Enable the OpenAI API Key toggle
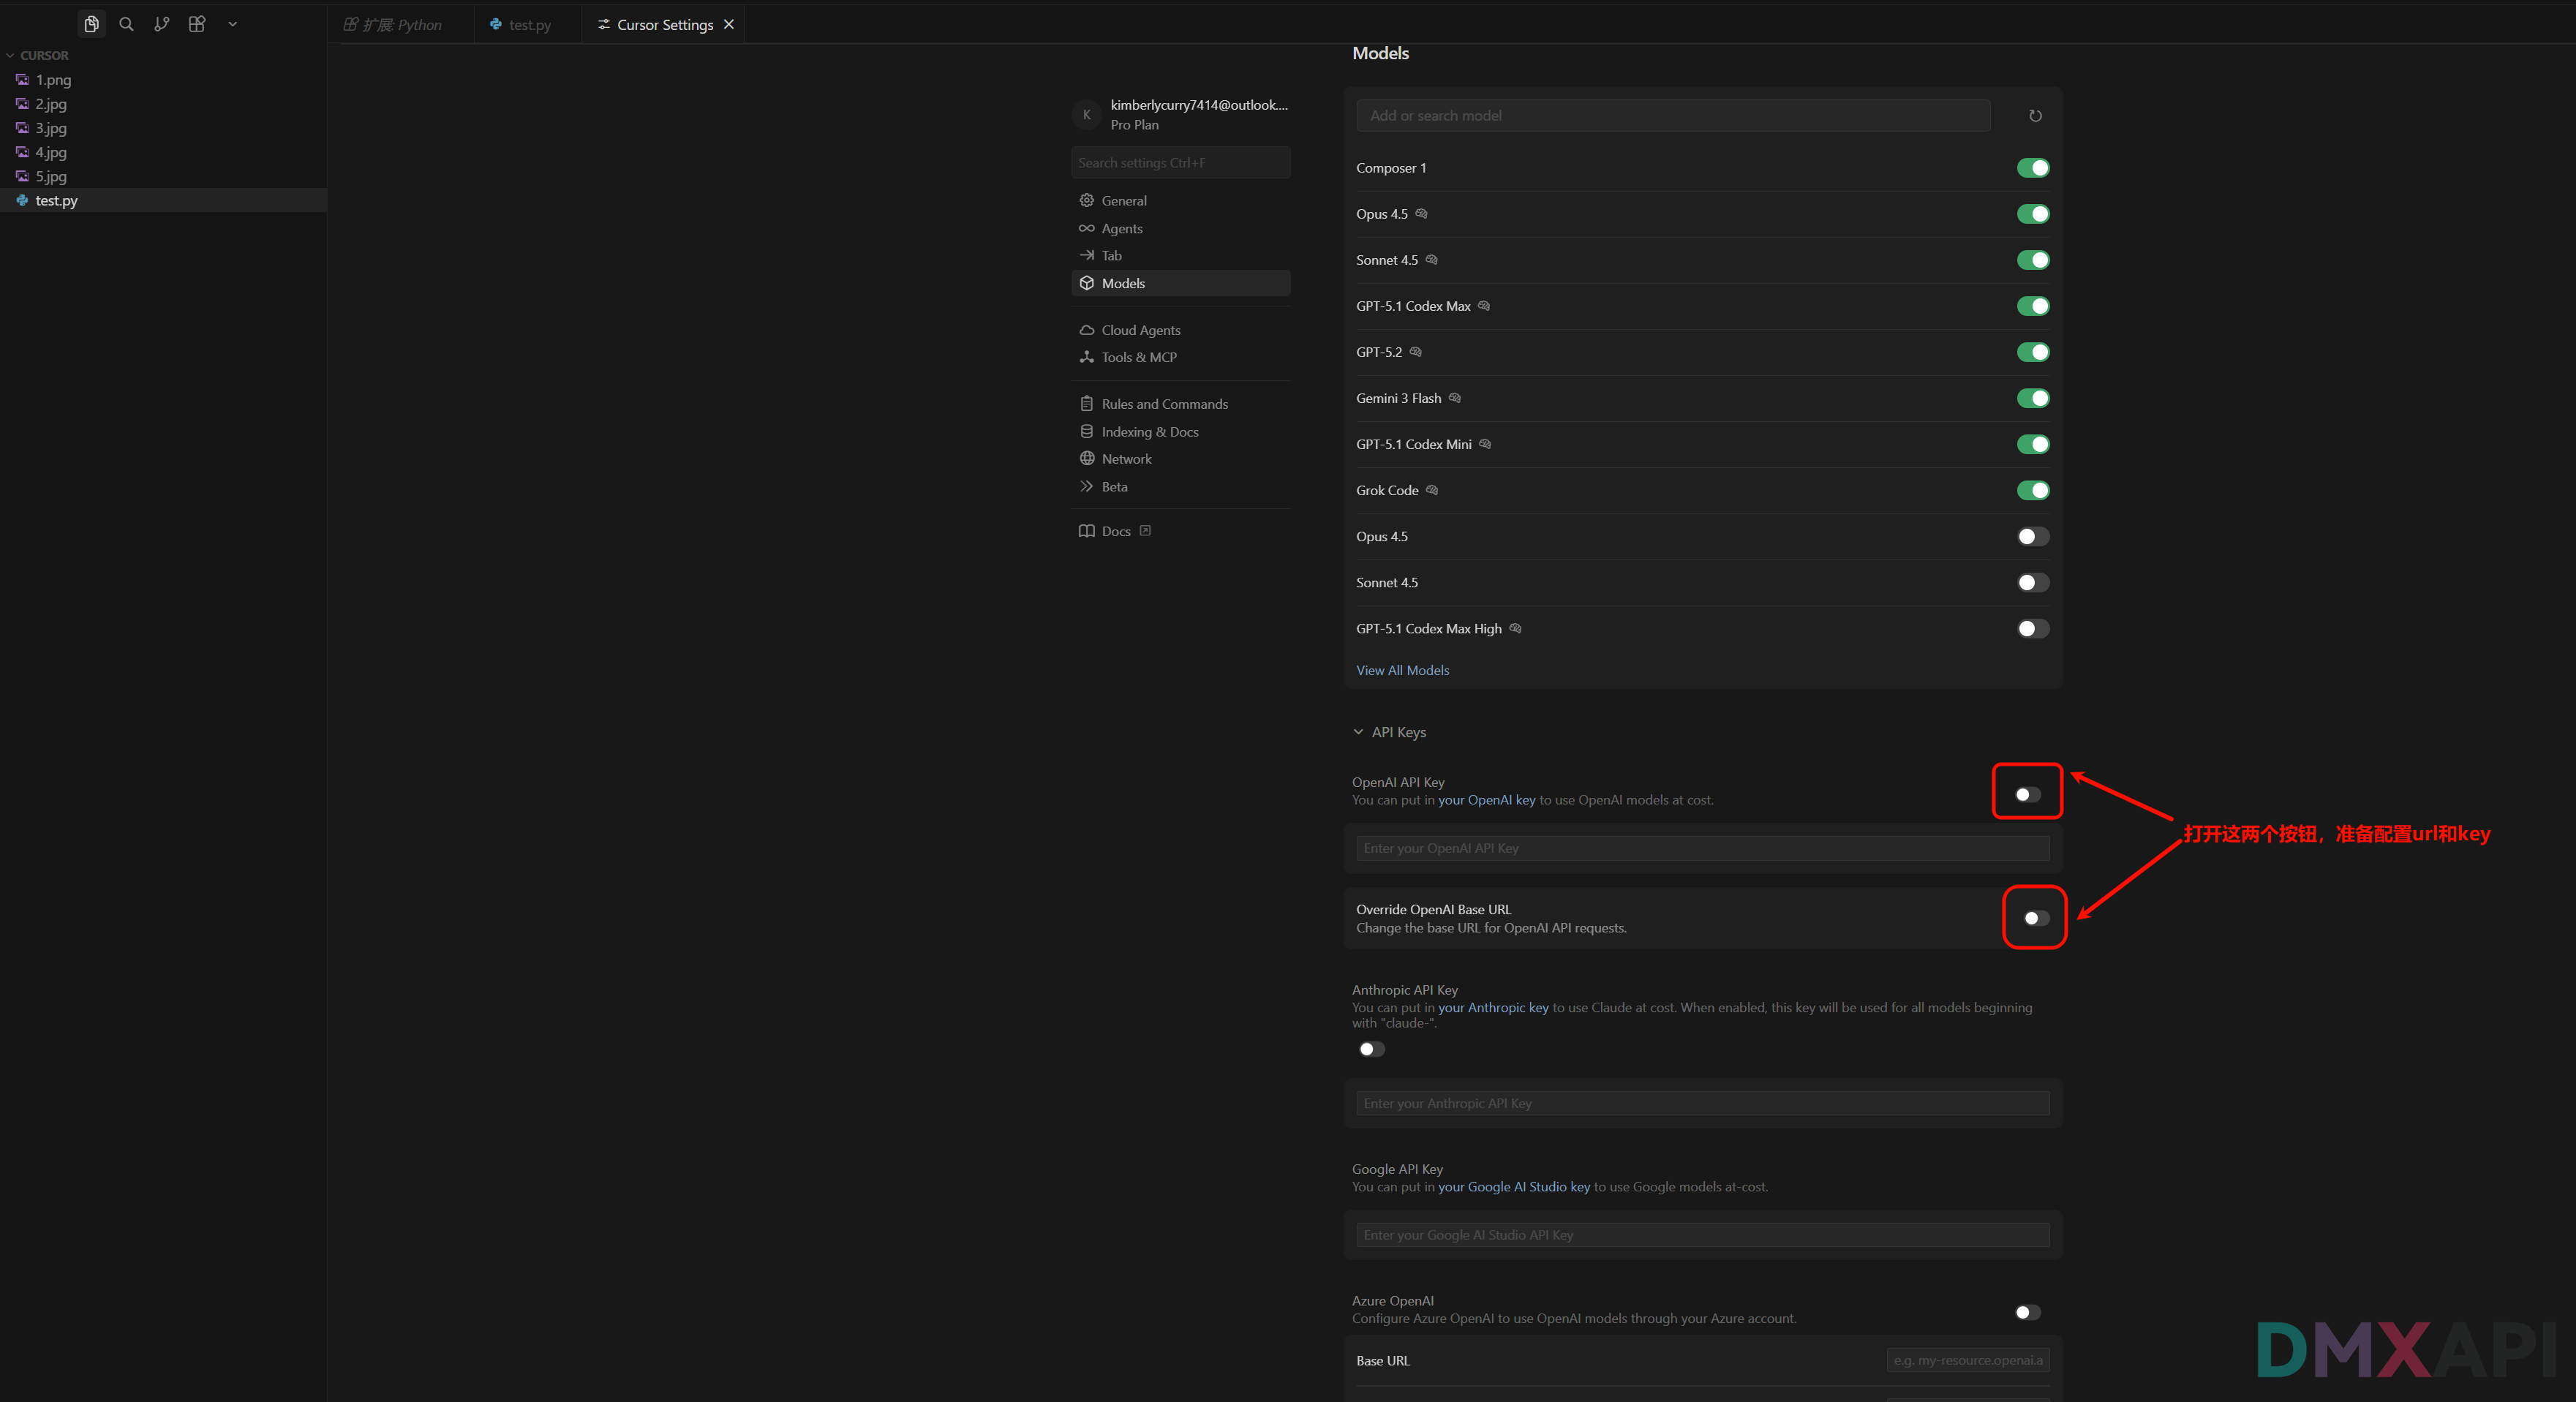 (x=2027, y=795)
